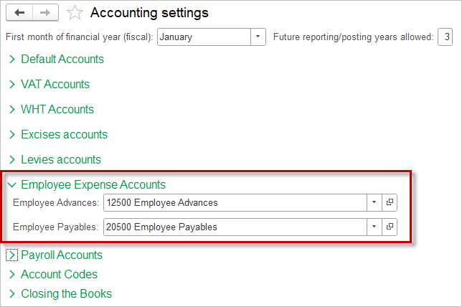Expand the WHT Accounts section
462x307 pixels.
click(51, 109)
